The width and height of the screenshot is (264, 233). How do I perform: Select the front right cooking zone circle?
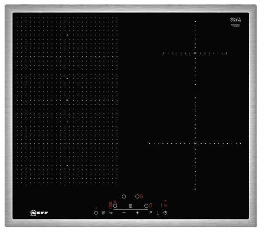click(146, 205)
